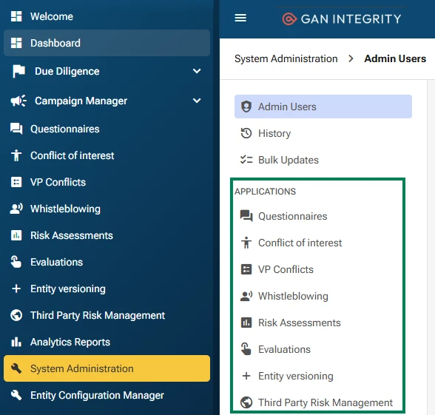Open Evaluations in left sidebar

[107, 262]
